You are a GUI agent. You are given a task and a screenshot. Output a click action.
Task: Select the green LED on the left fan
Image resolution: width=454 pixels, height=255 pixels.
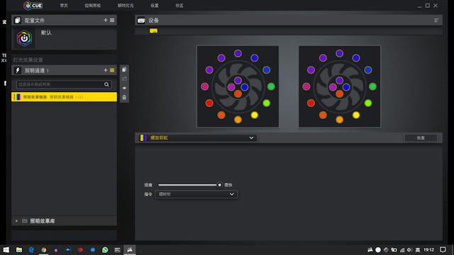[271, 86]
